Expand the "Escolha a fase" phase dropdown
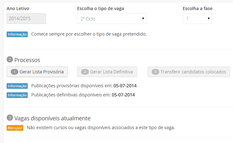Image resolution: width=233 pixels, height=143 pixels. point(197,19)
